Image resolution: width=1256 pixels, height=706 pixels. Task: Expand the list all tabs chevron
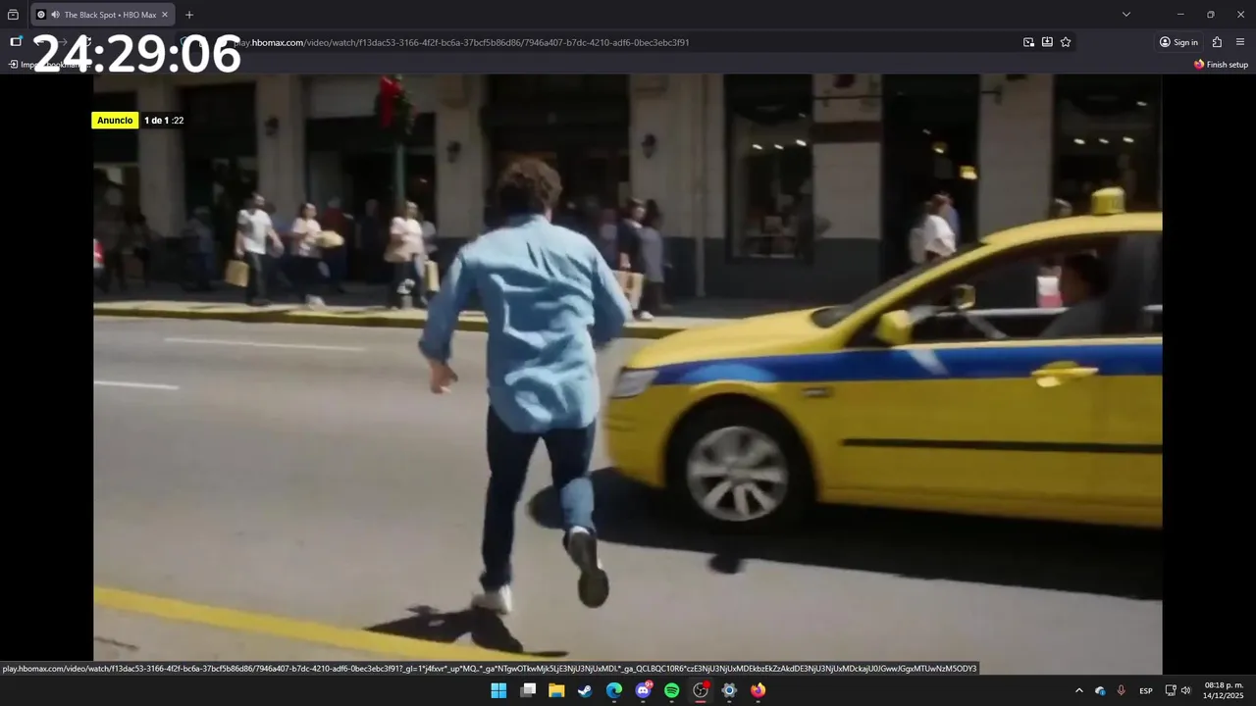click(1126, 15)
